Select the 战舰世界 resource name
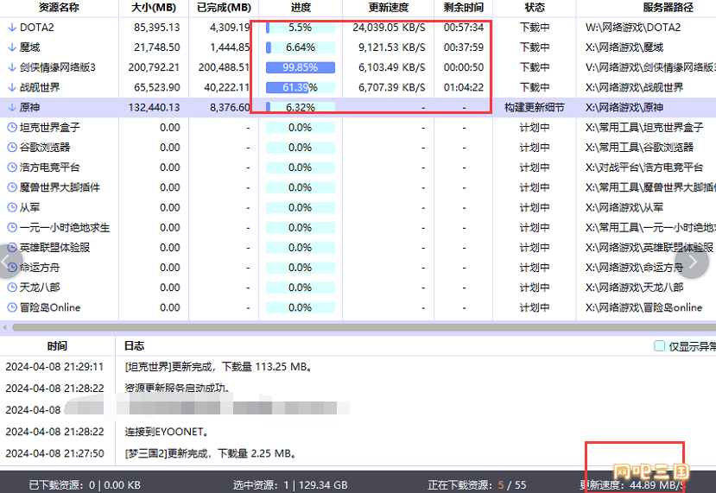Screen dimensions: 716x493 [x=40, y=87]
